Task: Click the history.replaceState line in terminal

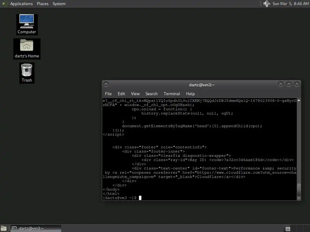Action: [x=187, y=114]
